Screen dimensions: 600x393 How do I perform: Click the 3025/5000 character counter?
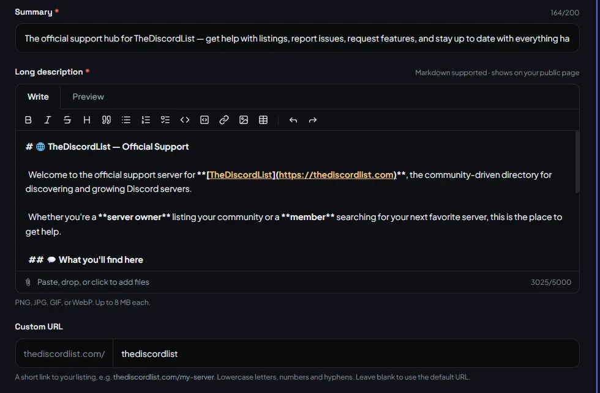pyautogui.click(x=550, y=282)
